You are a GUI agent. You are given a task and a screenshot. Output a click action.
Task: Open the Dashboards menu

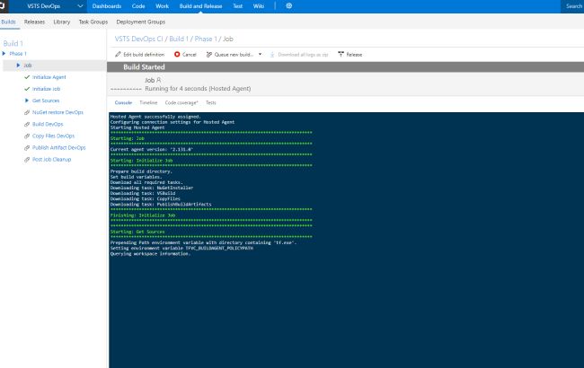[x=107, y=6]
